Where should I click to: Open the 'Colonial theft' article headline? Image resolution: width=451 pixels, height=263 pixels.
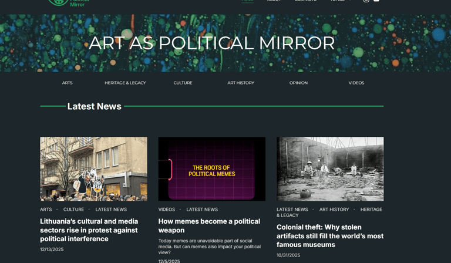point(330,235)
